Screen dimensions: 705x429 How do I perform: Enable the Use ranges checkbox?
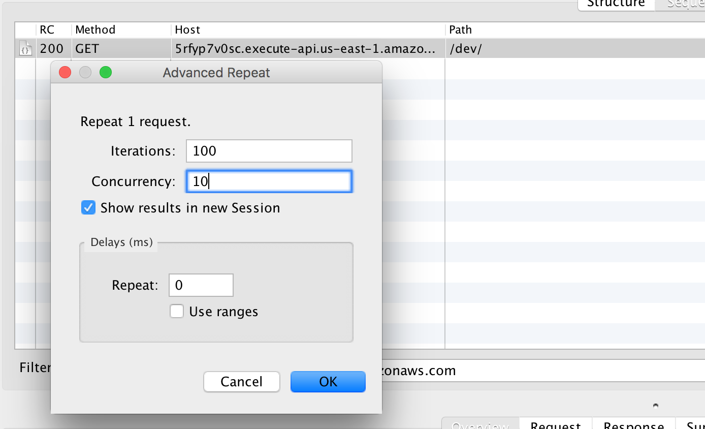(x=177, y=311)
